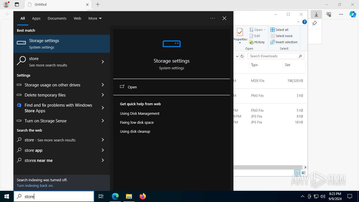Close the search panel with X
The image size is (359, 202).
click(224, 18)
